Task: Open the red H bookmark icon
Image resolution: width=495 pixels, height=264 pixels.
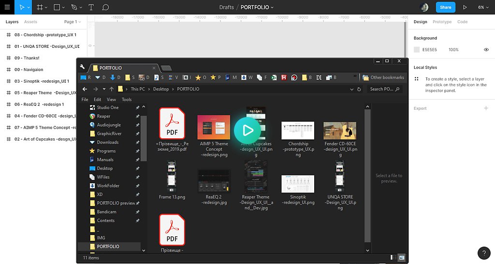Action: point(284,77)
